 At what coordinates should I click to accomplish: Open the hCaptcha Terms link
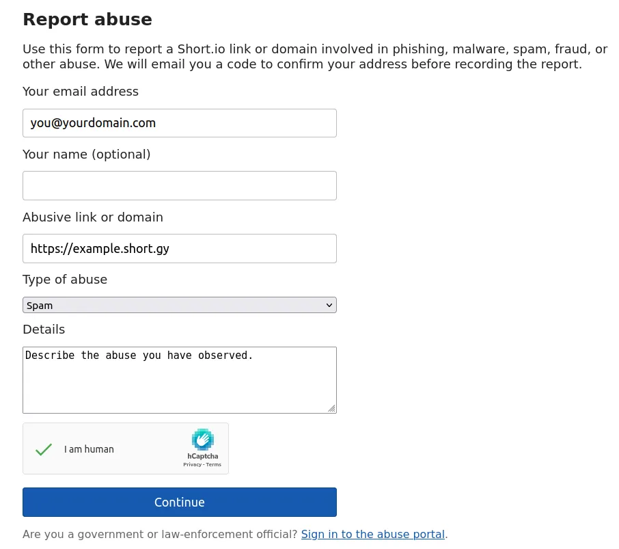pos(214,464)
